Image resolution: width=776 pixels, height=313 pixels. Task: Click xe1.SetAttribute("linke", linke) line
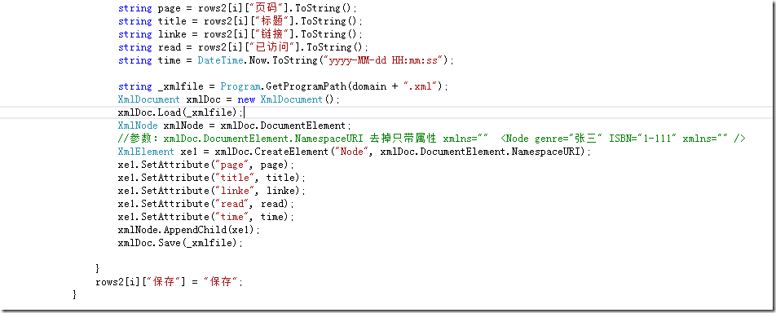click(x=212, y=191)
